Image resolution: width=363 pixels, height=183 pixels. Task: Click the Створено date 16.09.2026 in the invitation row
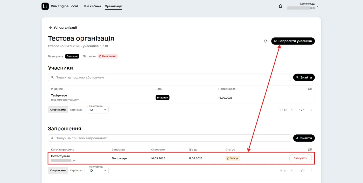coord(158,158)
